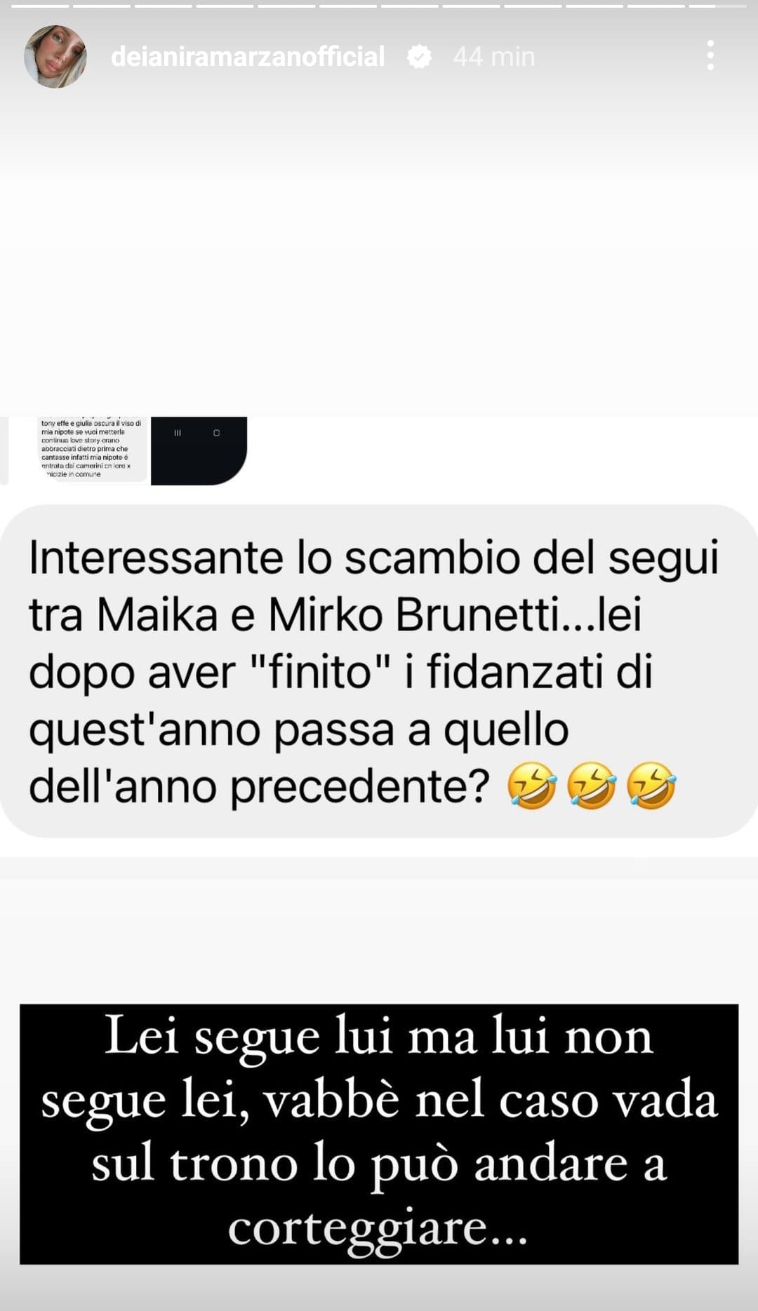Click the verified badge next to username

pos(419,57)
